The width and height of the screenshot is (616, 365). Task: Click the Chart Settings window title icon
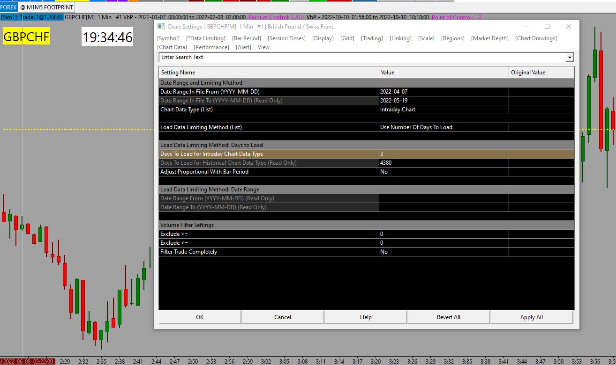click(x=161, y=27)
